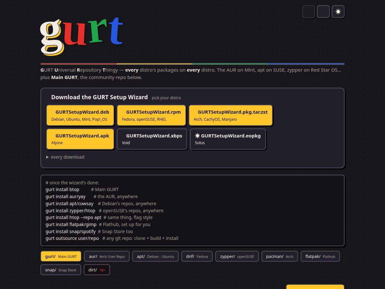The width and height of the screenshot is (385, 289).
Task: Click the 'gurt install snap/spotify' command line
Action: (x=89, y=232)
